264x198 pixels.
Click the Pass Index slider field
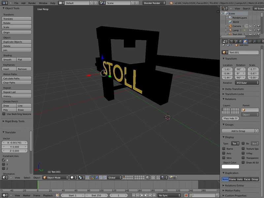click(x=230, y=118)
